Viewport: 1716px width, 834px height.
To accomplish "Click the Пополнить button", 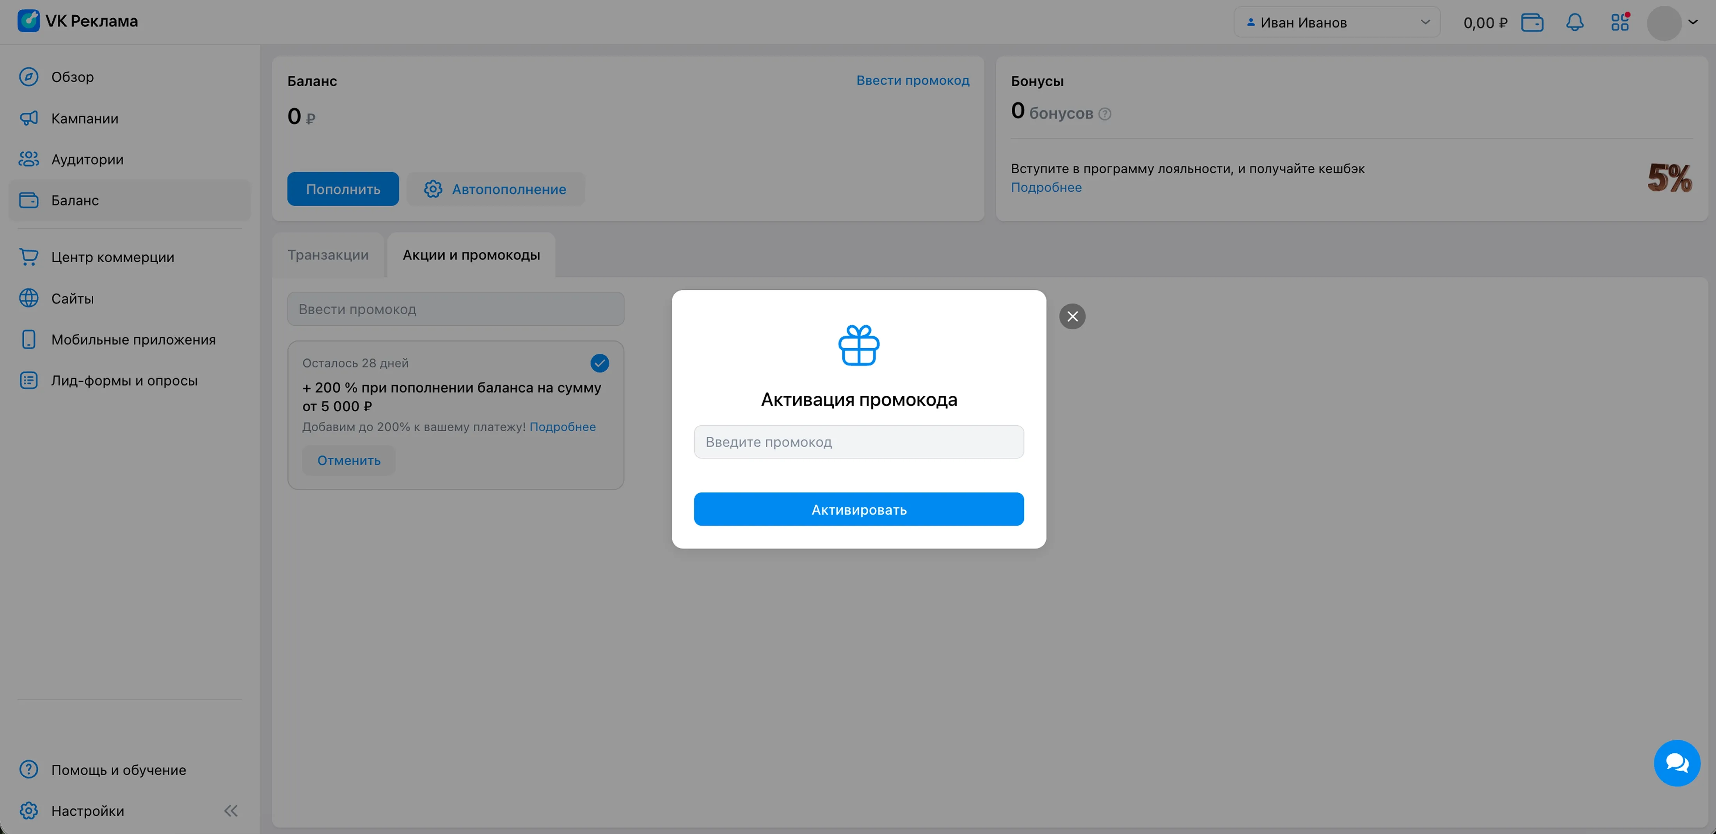I will 343,189.
